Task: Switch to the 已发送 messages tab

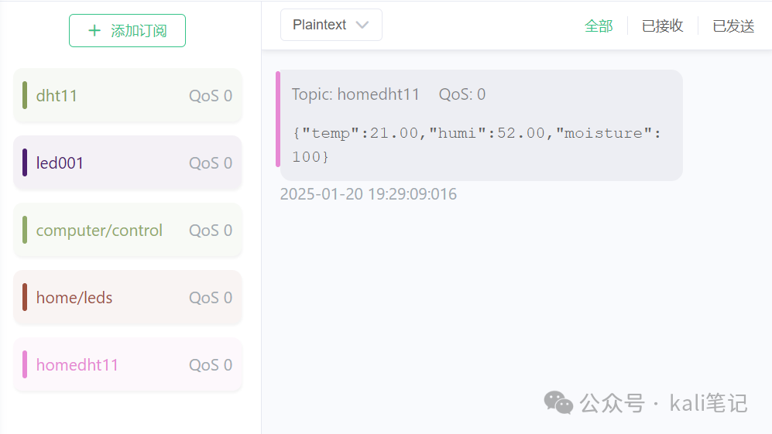Action: coord(733,26)
